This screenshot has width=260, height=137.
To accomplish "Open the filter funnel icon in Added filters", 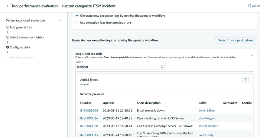I will [246, 80].
